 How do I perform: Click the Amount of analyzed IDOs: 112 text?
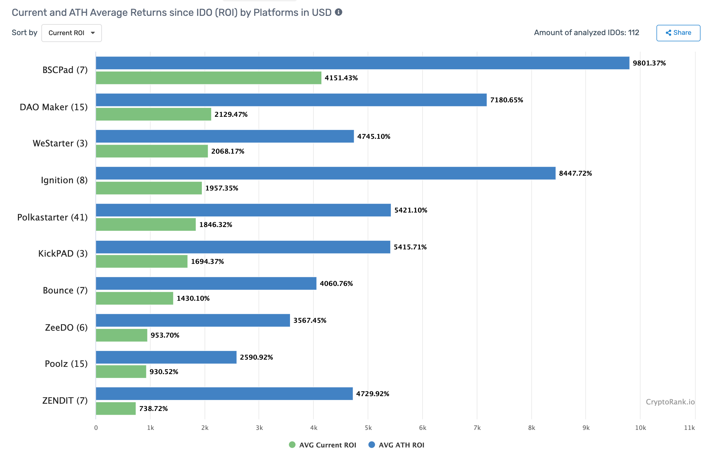pyautogui.click(x=587, y=32)
